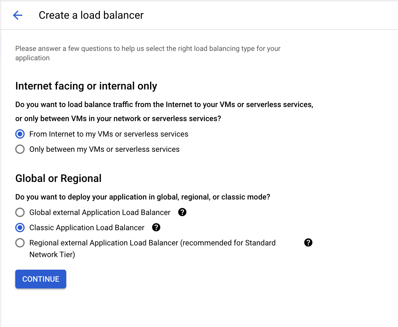The image size is (398, 327).
Task: Open help for Global external Application Load Balancer
Action: 182,212
